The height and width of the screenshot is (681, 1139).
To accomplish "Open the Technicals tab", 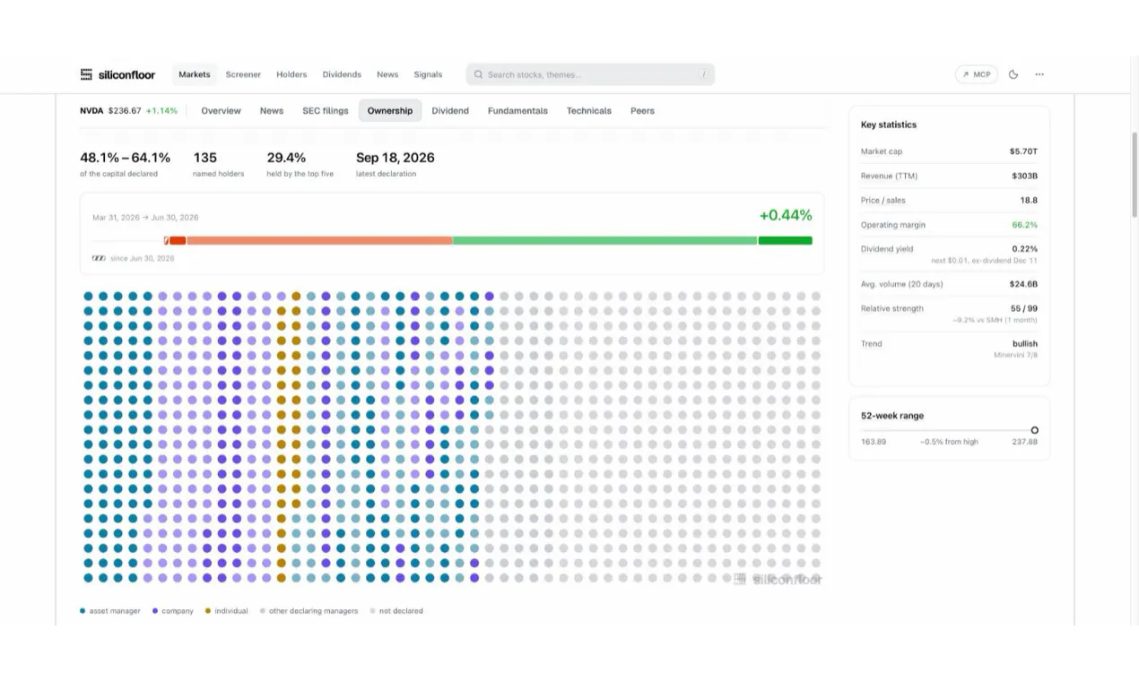I will (x=588, y=111).
